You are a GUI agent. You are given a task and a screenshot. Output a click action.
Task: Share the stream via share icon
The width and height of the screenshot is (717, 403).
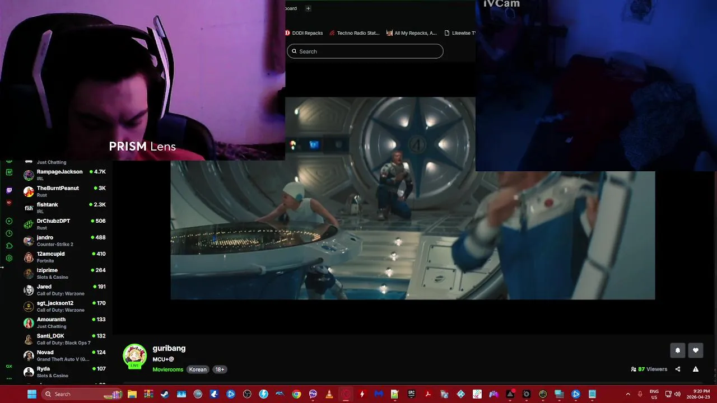tap(678, 369)
